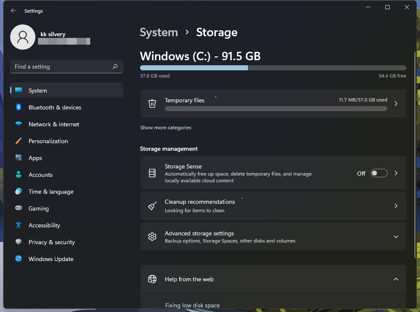Image resolution: width=420 pixels, height=312 pixels.
Task: Click the search magnifier icon
Action: click(115, 67)
